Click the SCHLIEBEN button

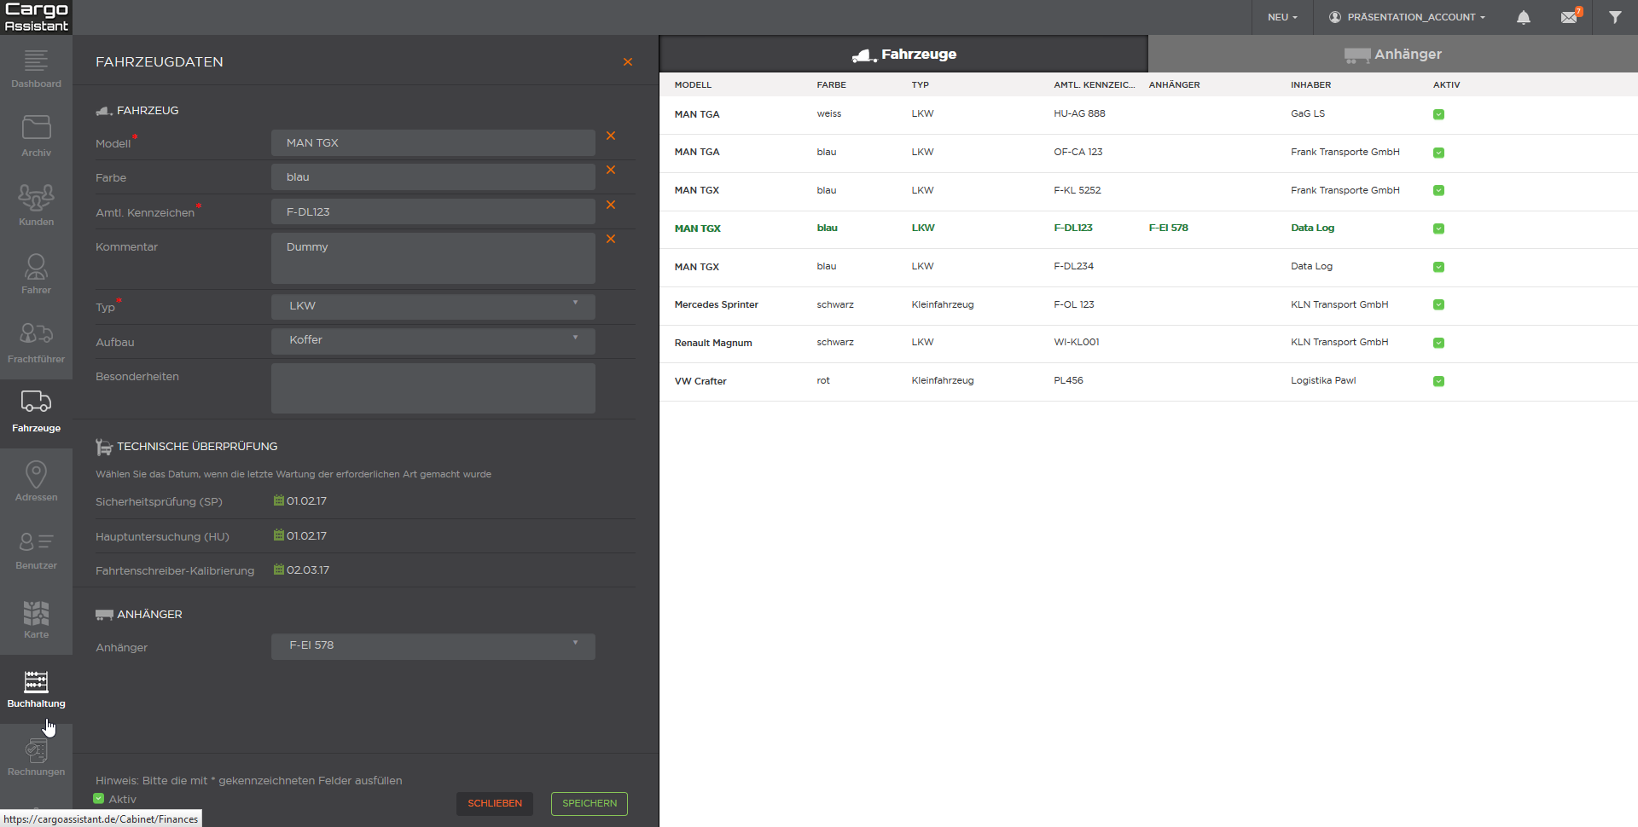pos(494,803)
